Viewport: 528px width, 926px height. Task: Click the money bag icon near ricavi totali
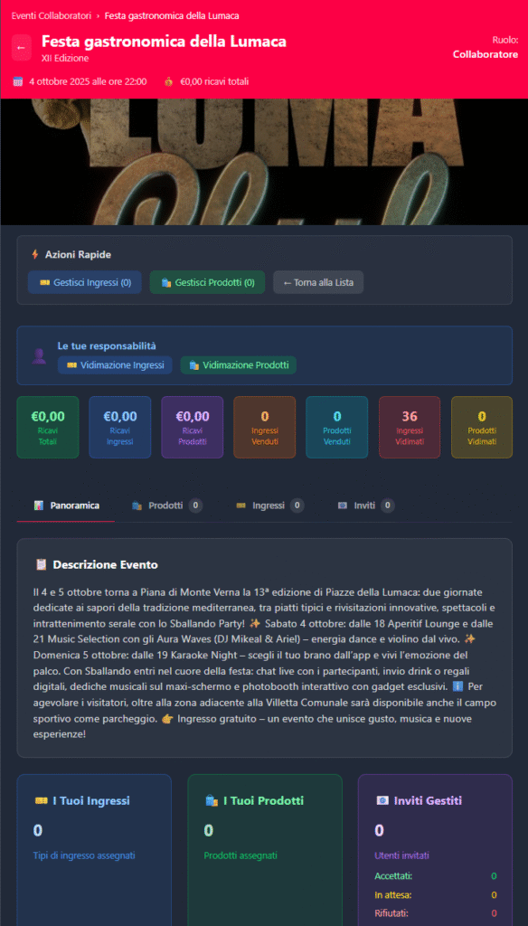[x=169, y=81]
